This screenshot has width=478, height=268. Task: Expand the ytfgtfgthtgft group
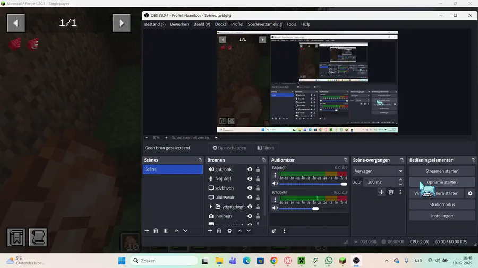click(x=211, y=207)
